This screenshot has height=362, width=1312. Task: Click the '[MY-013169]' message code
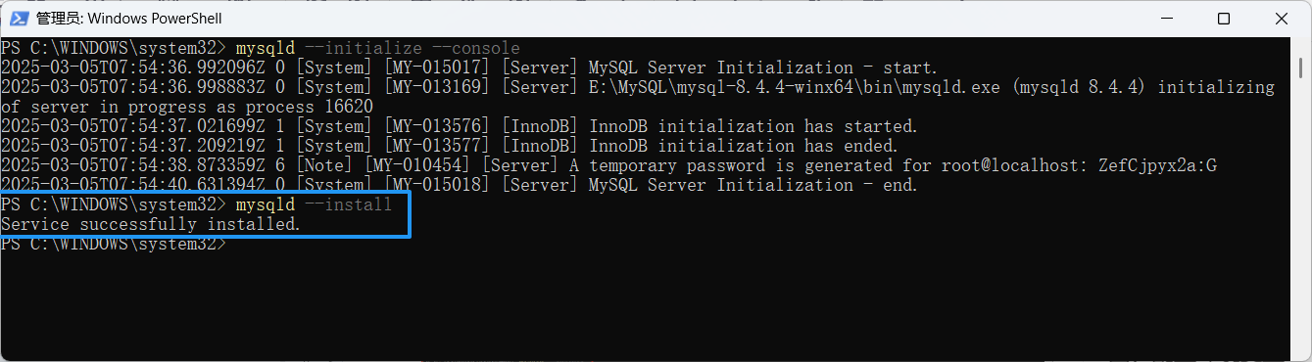coord(437,88)
